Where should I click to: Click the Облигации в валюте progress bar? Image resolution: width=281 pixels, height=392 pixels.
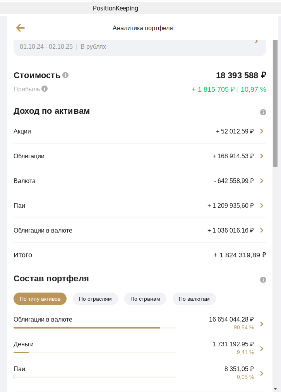94,328
